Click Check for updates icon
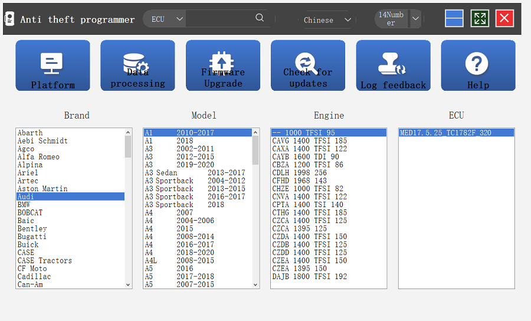This screenshot has height=321, width=531. pos(308,65)
